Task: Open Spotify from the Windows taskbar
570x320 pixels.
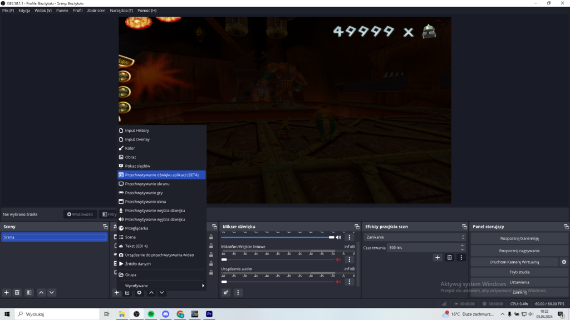Action: [151, 314]
